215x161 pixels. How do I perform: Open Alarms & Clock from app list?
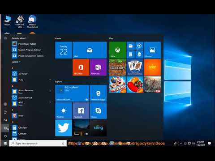(x=32, y=97)
